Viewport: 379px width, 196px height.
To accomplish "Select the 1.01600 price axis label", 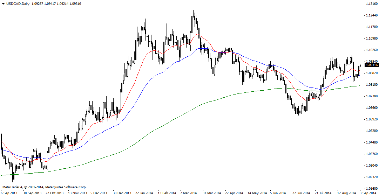I will coord(371,188).
